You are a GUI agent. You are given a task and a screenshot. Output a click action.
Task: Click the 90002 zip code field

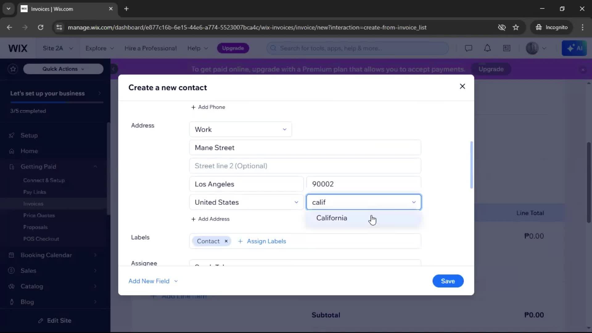(x=364, y=184)
